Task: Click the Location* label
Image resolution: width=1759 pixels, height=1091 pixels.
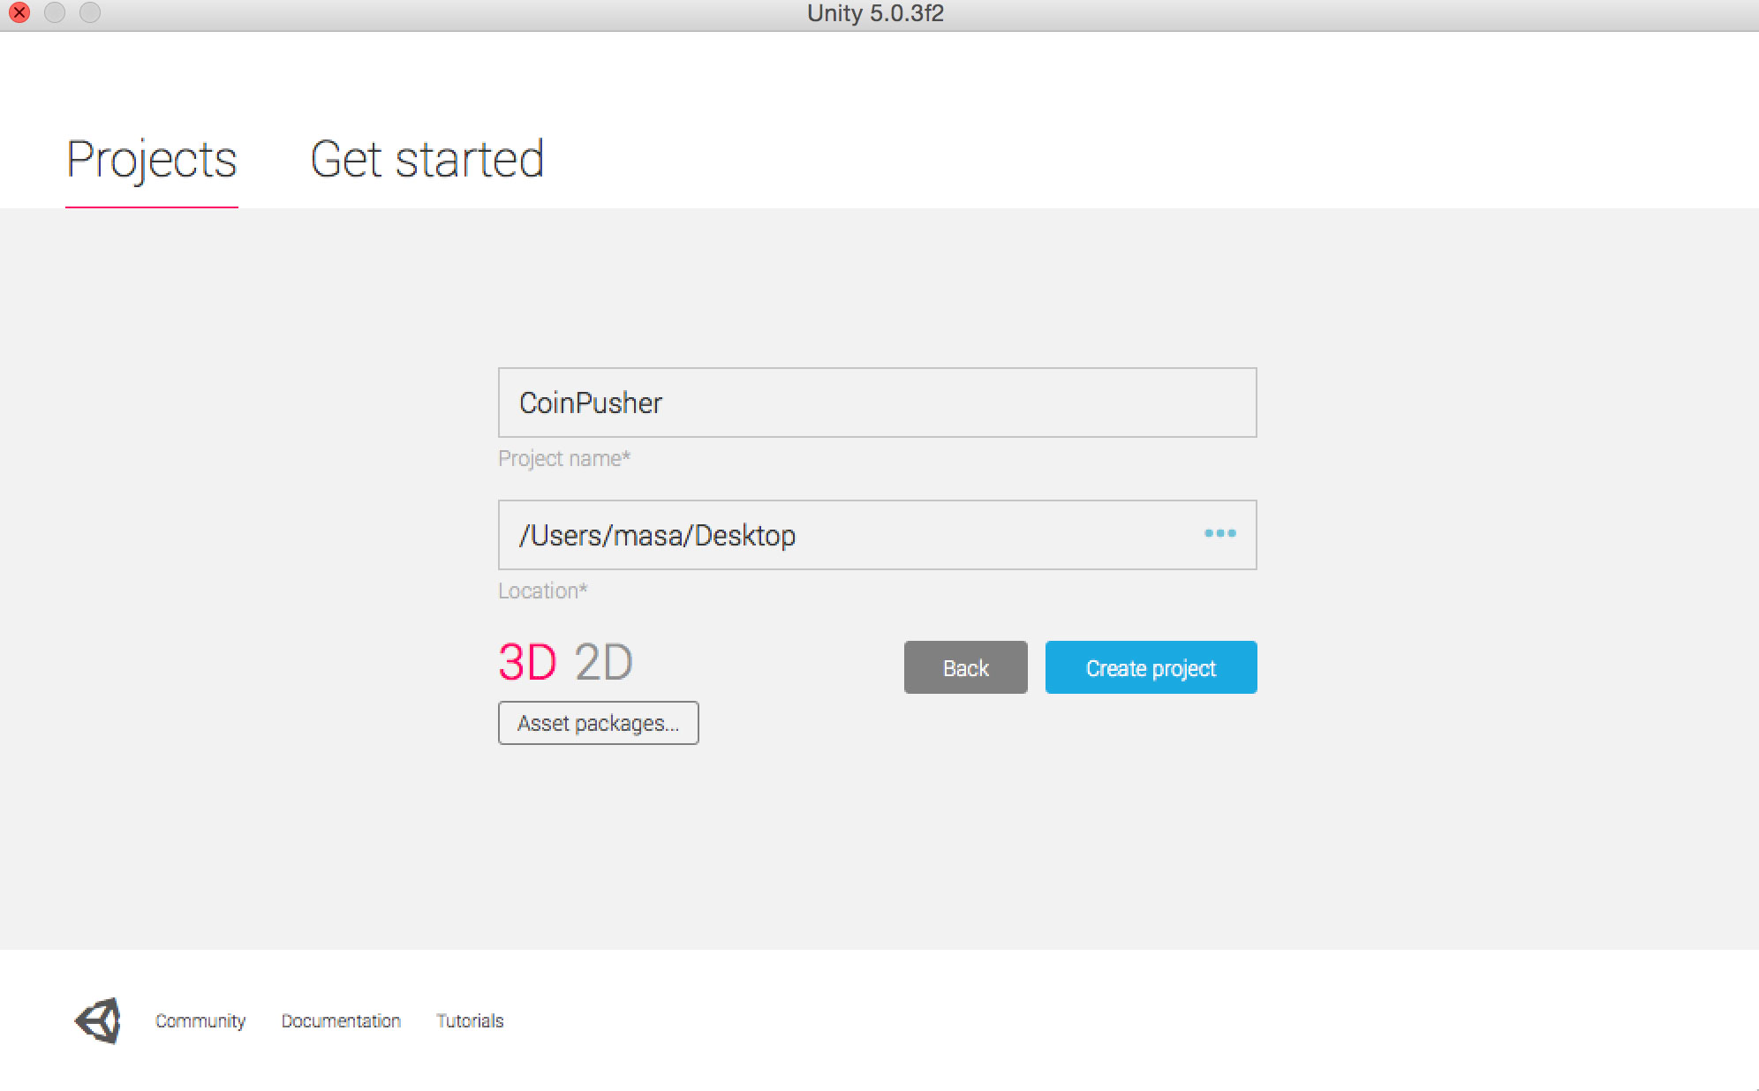Action: tap(542, 591)
